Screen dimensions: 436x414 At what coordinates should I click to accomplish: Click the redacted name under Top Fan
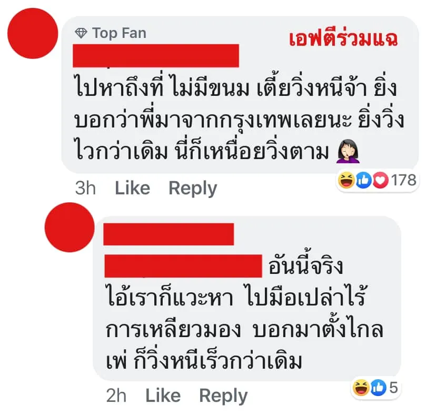(x=156, y=56)
